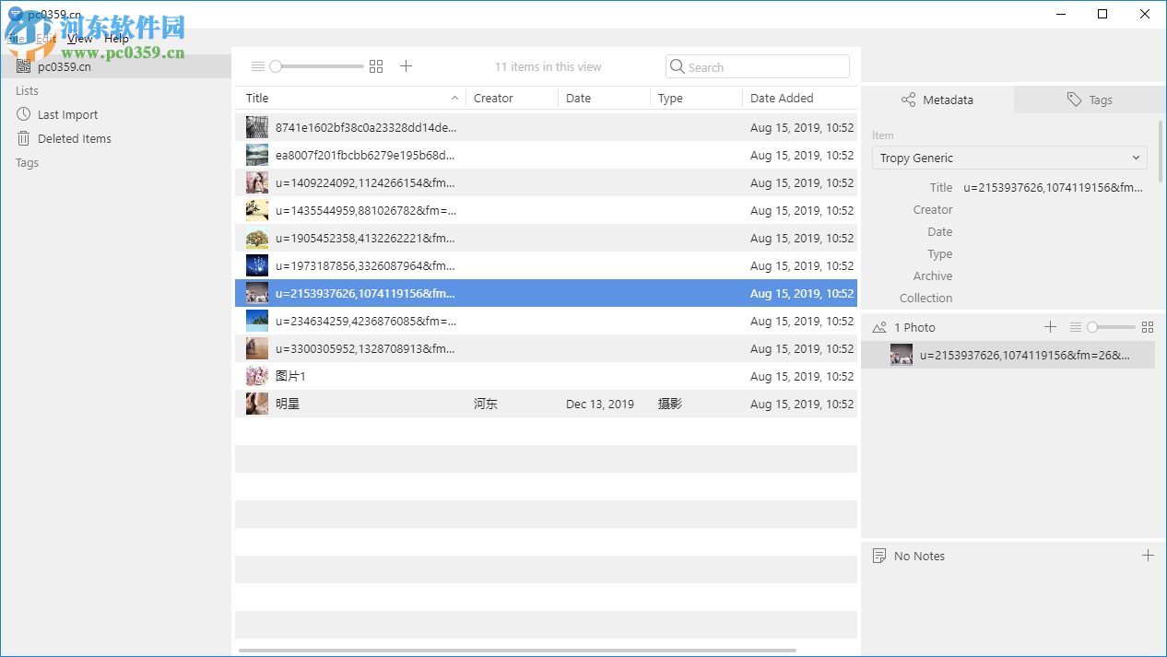Switch photo panel to grid view

coord(1147,326)
